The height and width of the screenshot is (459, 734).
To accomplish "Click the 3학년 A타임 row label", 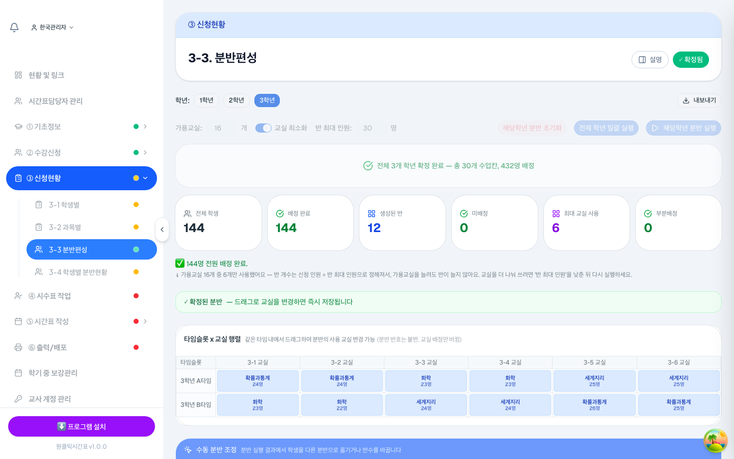I will 196,381.
